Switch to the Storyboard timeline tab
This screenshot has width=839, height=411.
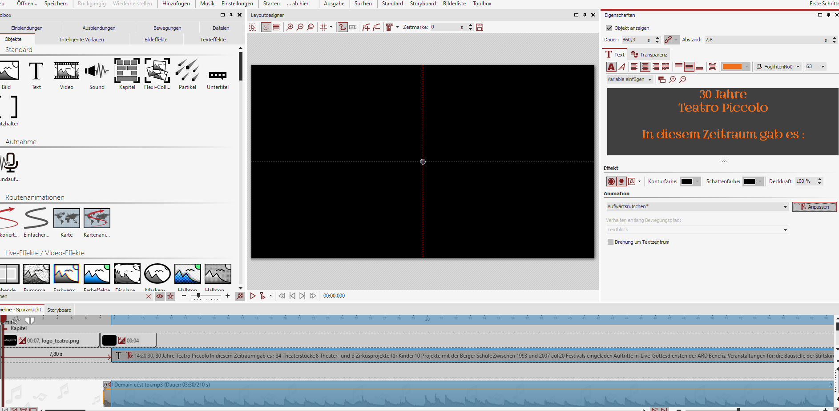click(59, 310)
